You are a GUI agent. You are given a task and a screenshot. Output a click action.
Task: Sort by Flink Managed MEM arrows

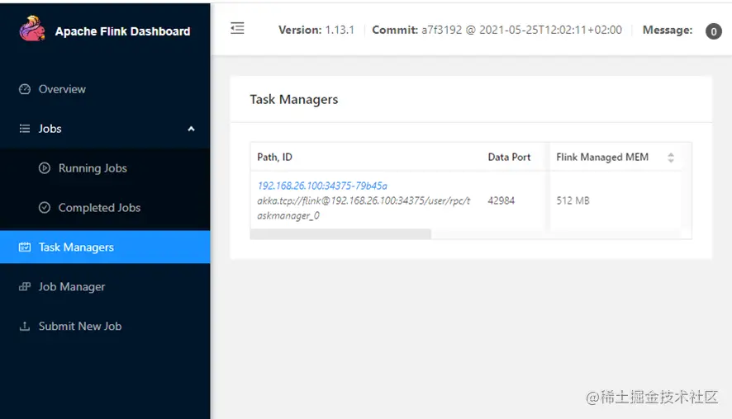coord(671,158)
